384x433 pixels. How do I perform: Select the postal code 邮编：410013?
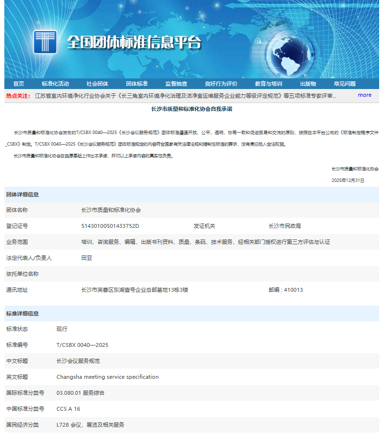[285, 290]
